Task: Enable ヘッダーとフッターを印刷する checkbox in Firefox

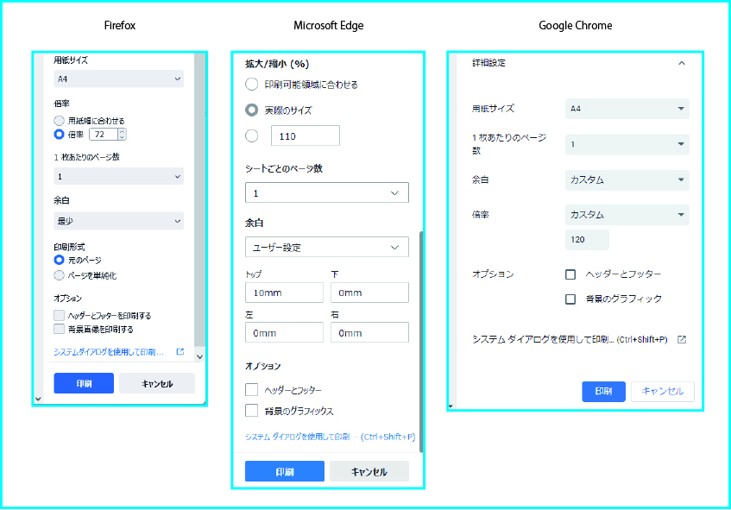Action: [x=59, y=316]
